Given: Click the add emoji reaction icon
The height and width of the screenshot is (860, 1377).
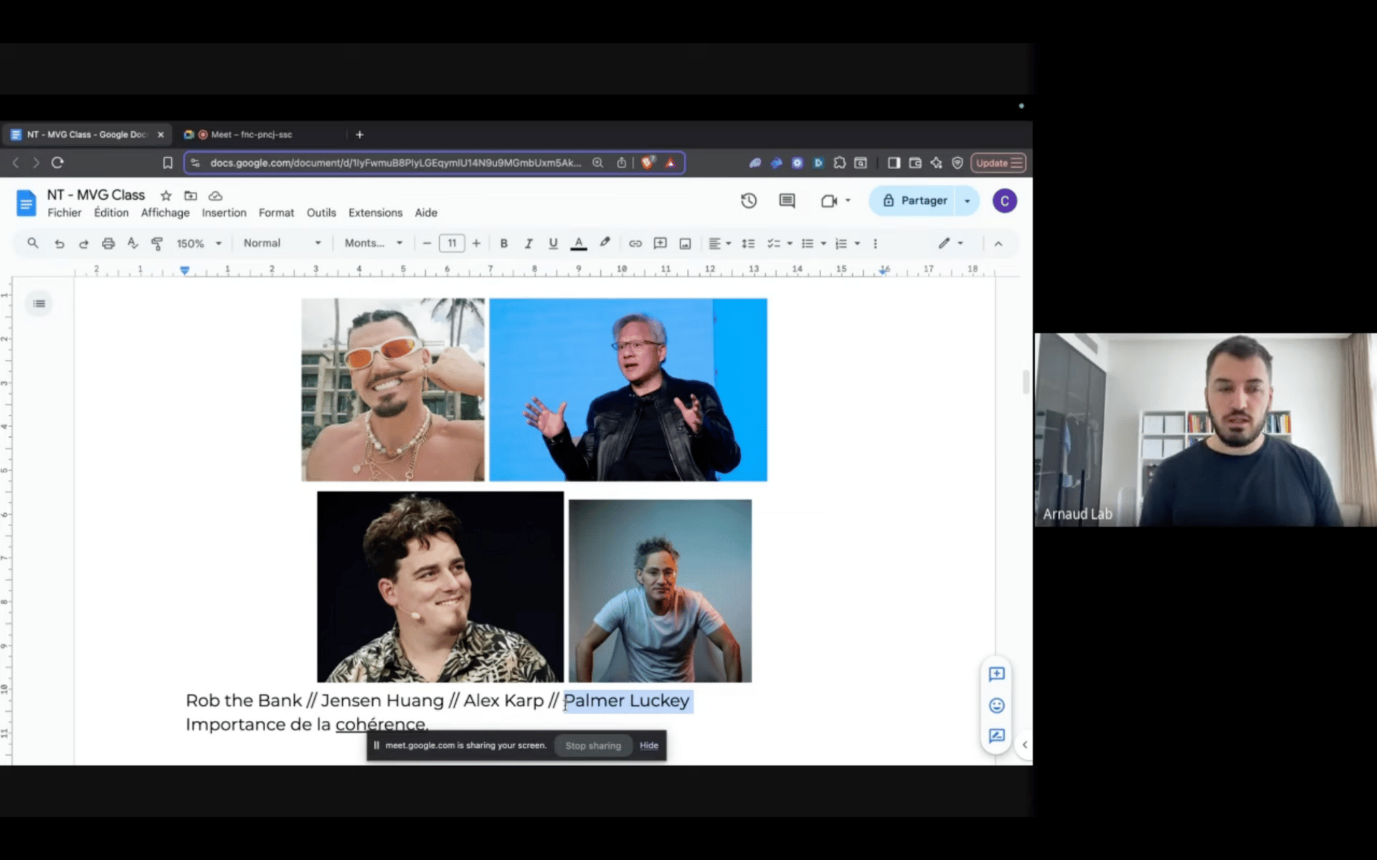Looking at the screenshot, I should click(x=996, y=705).
